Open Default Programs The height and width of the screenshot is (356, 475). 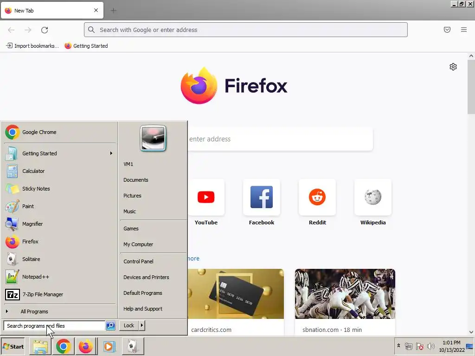(x=153, y=293)
